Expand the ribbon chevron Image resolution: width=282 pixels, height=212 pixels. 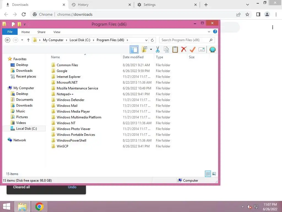[x=209, y=32]
